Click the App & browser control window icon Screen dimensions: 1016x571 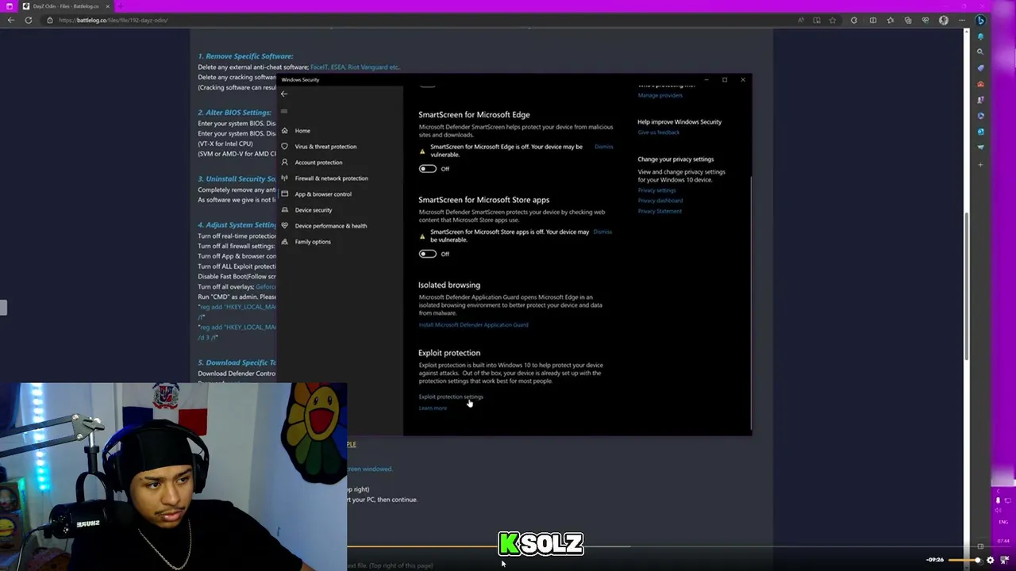click(284, 194)
